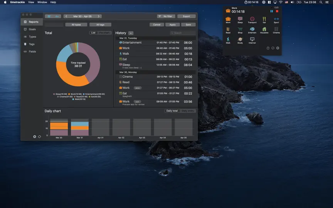Open the All tags filter dropdown
This screenshot has width=333, height=208.
tap(100, 25)
